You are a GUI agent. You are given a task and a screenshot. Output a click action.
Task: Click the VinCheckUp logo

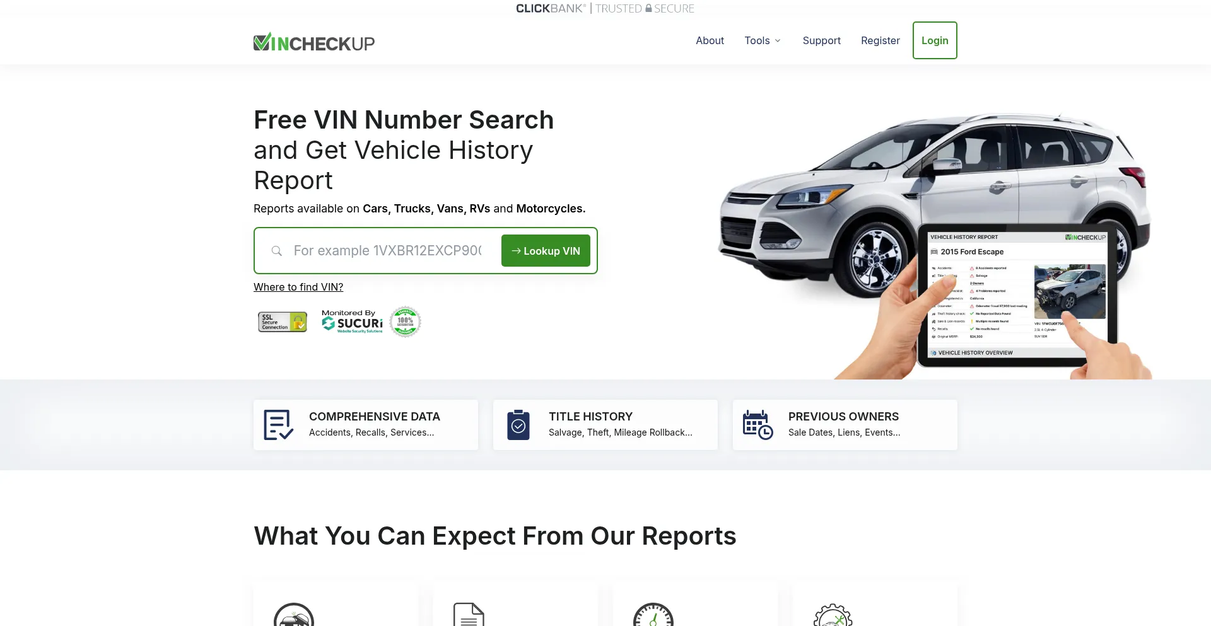tap(314, 42)
